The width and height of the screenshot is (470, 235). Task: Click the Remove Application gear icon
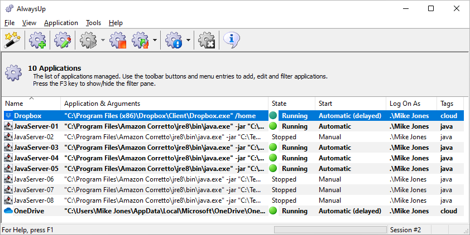click(x=207, y=40)
